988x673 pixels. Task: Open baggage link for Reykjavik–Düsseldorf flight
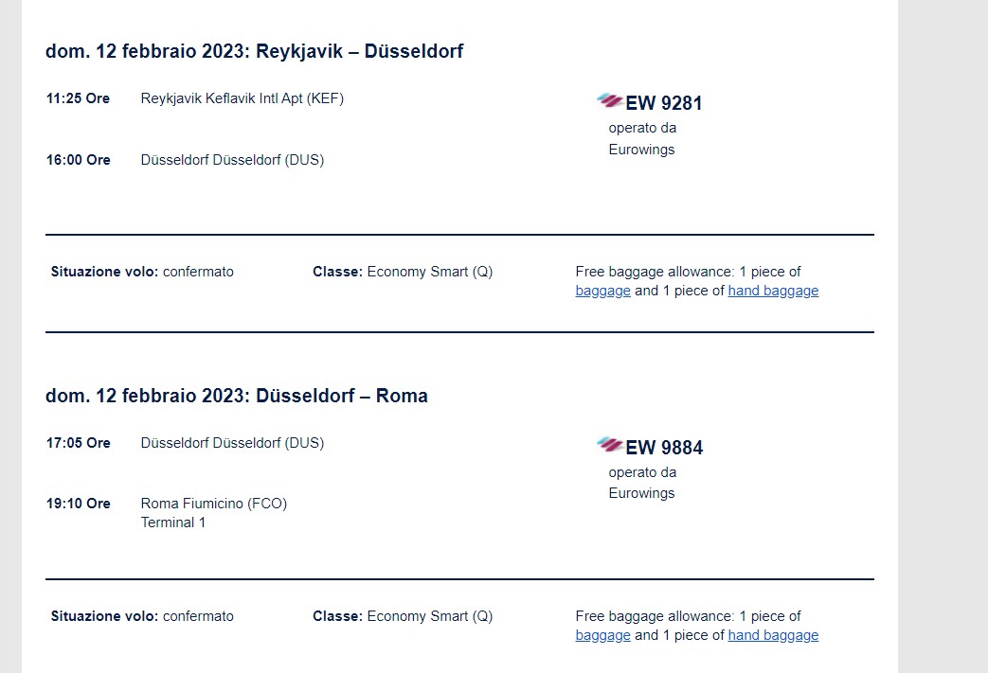pyautogui.click(x=603, y=291)
